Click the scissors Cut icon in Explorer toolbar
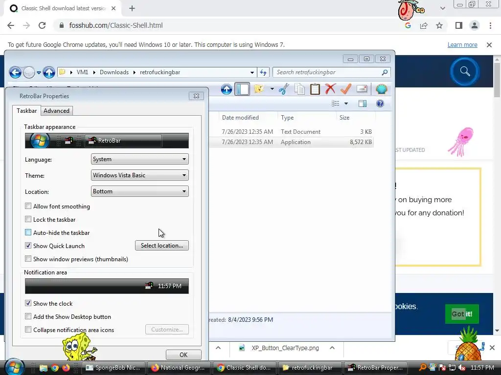This screenshot has height=375, width=501. point(284,89)
